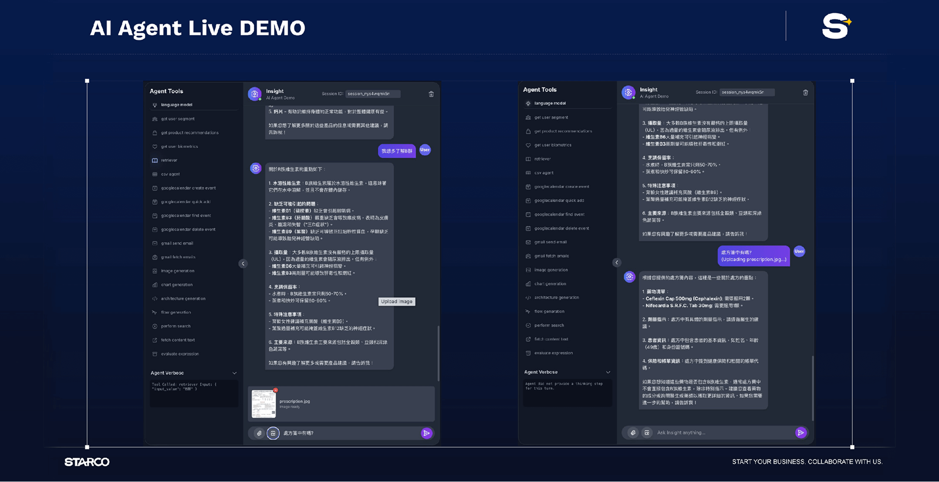
Task: Select the highlighted retriever tool in left sidebar
Action: pyautogui.click(x=169, y=160)
